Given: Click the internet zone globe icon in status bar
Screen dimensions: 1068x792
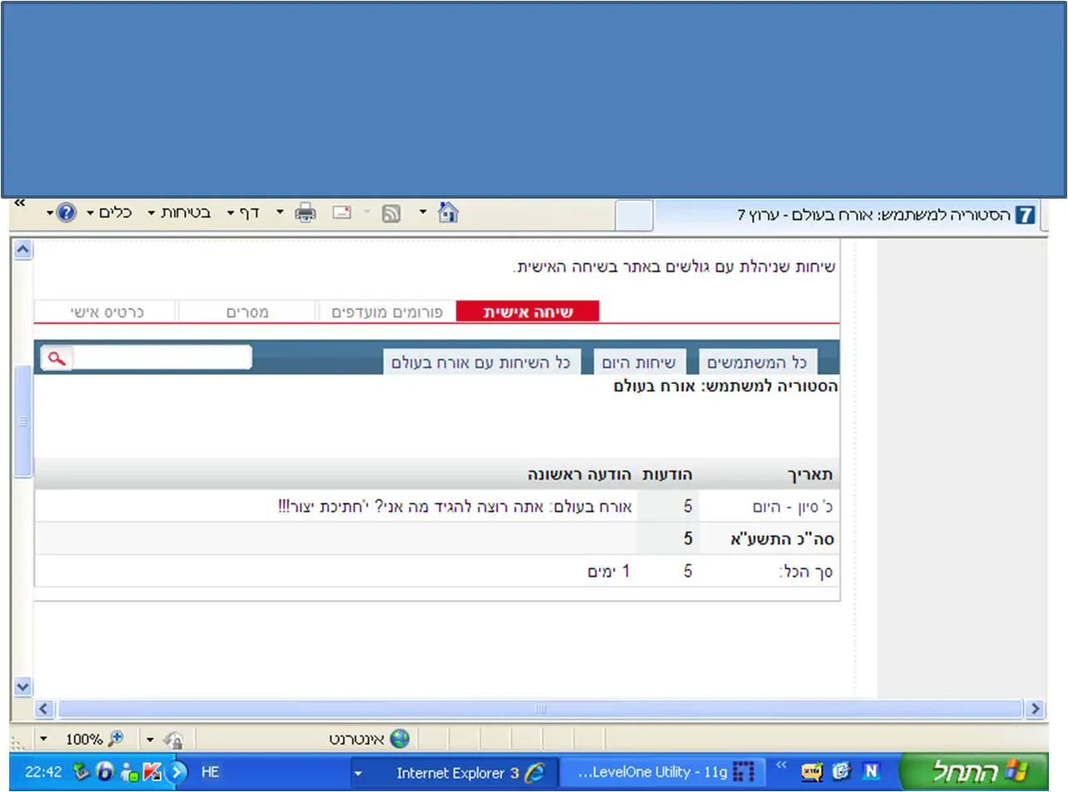Looking at the screenshot, I should (x=400, y=739).
